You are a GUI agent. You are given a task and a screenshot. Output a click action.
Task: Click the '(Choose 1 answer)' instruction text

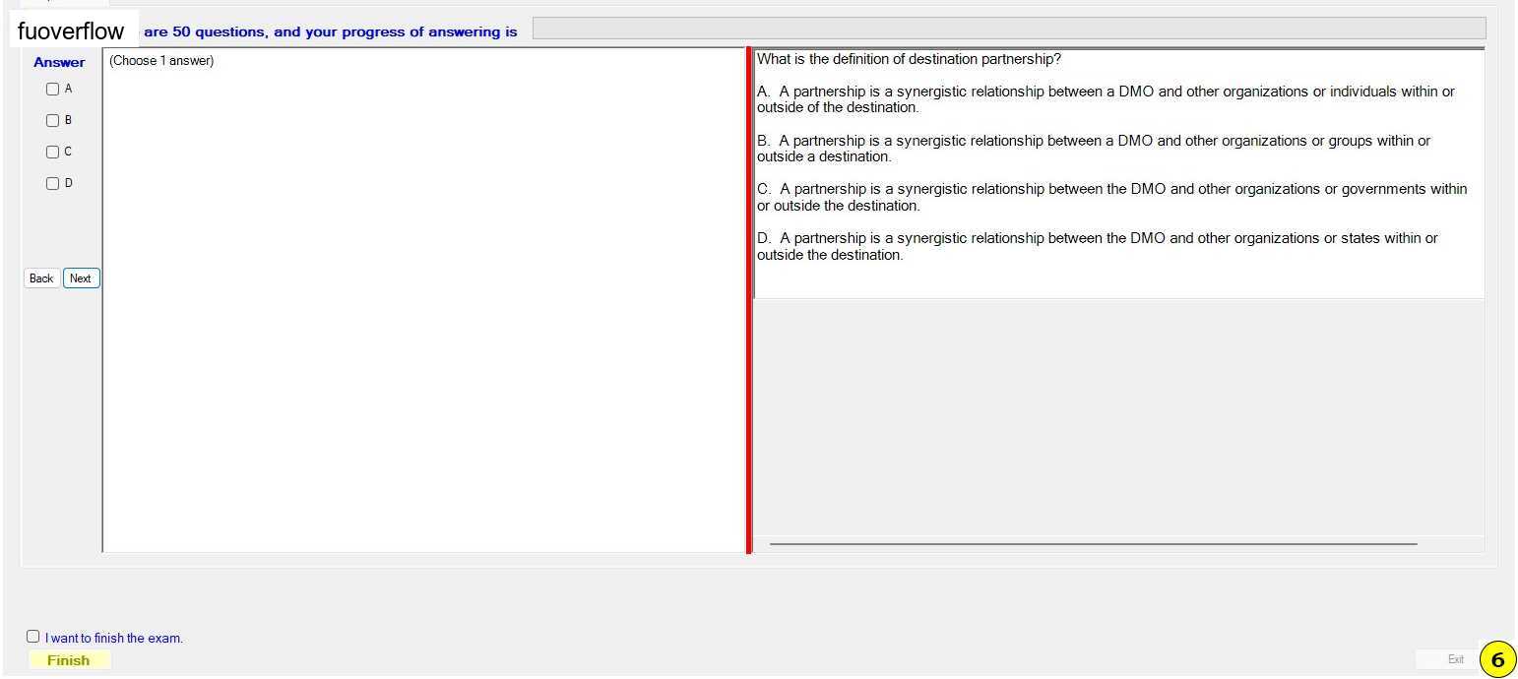[161, 61]
